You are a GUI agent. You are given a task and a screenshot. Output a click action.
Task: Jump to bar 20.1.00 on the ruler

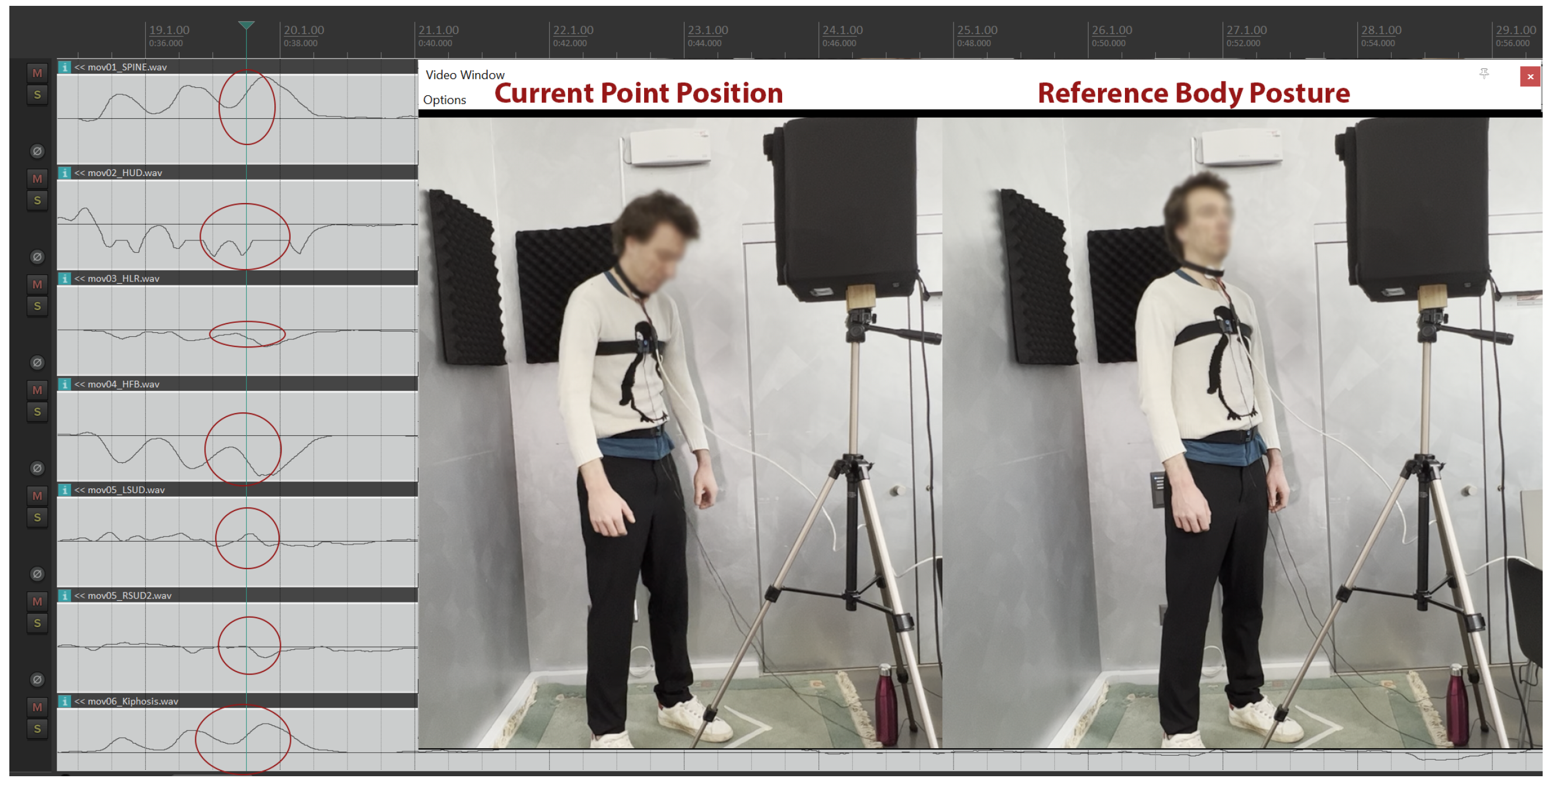pos(304,30)
